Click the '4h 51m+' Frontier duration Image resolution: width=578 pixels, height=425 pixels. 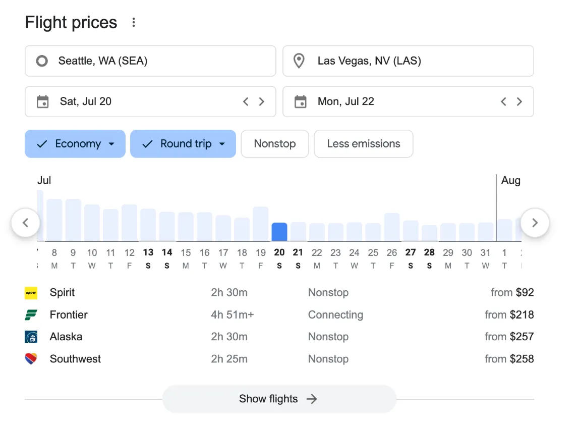pyautogui.click(x=232, y=314)
